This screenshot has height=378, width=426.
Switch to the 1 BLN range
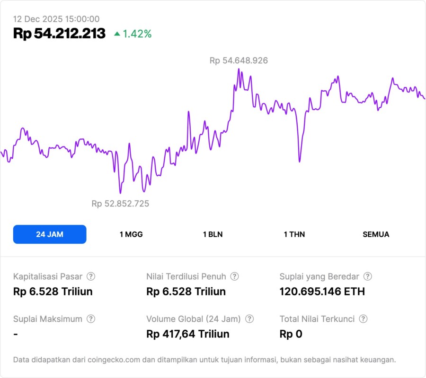point(213,234)
